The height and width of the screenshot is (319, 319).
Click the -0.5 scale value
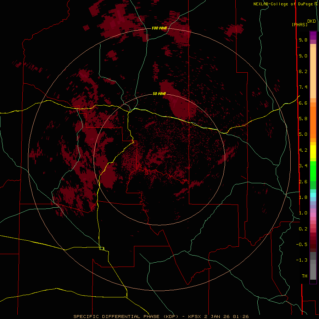click(x=302, y=245)
